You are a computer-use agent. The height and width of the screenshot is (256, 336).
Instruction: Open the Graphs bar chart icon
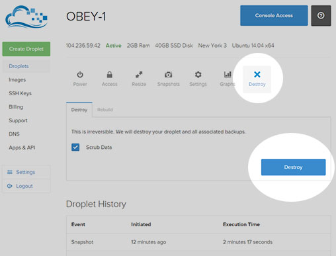(228, 75)
